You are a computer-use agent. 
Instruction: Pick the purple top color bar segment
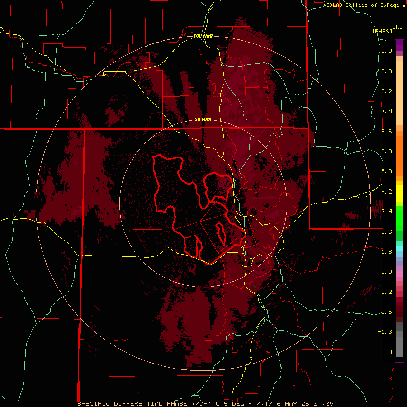399,45
